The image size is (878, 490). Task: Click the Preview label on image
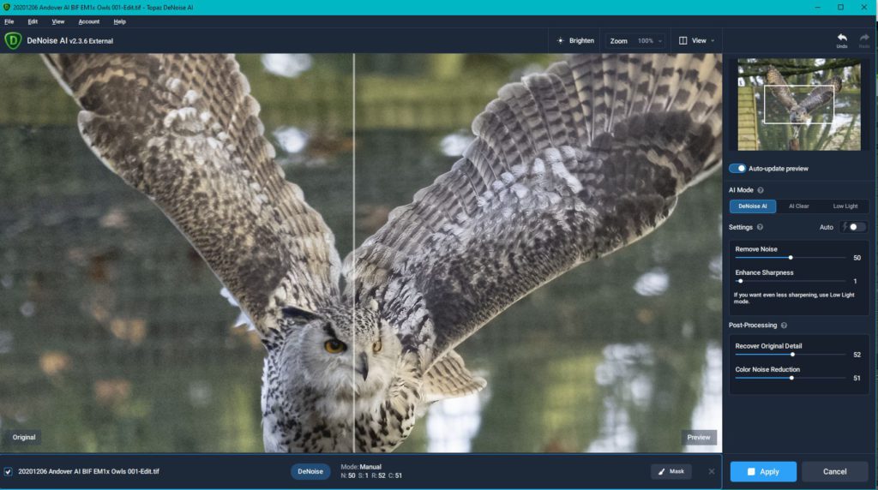tap(698, 438)
